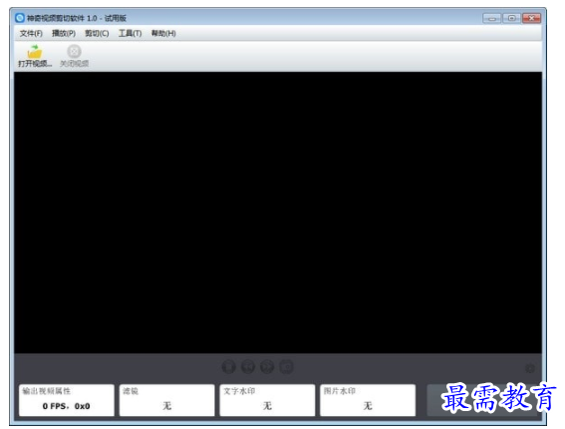Open the 图片水印 image watermark panel

click(x=368, y=400)
